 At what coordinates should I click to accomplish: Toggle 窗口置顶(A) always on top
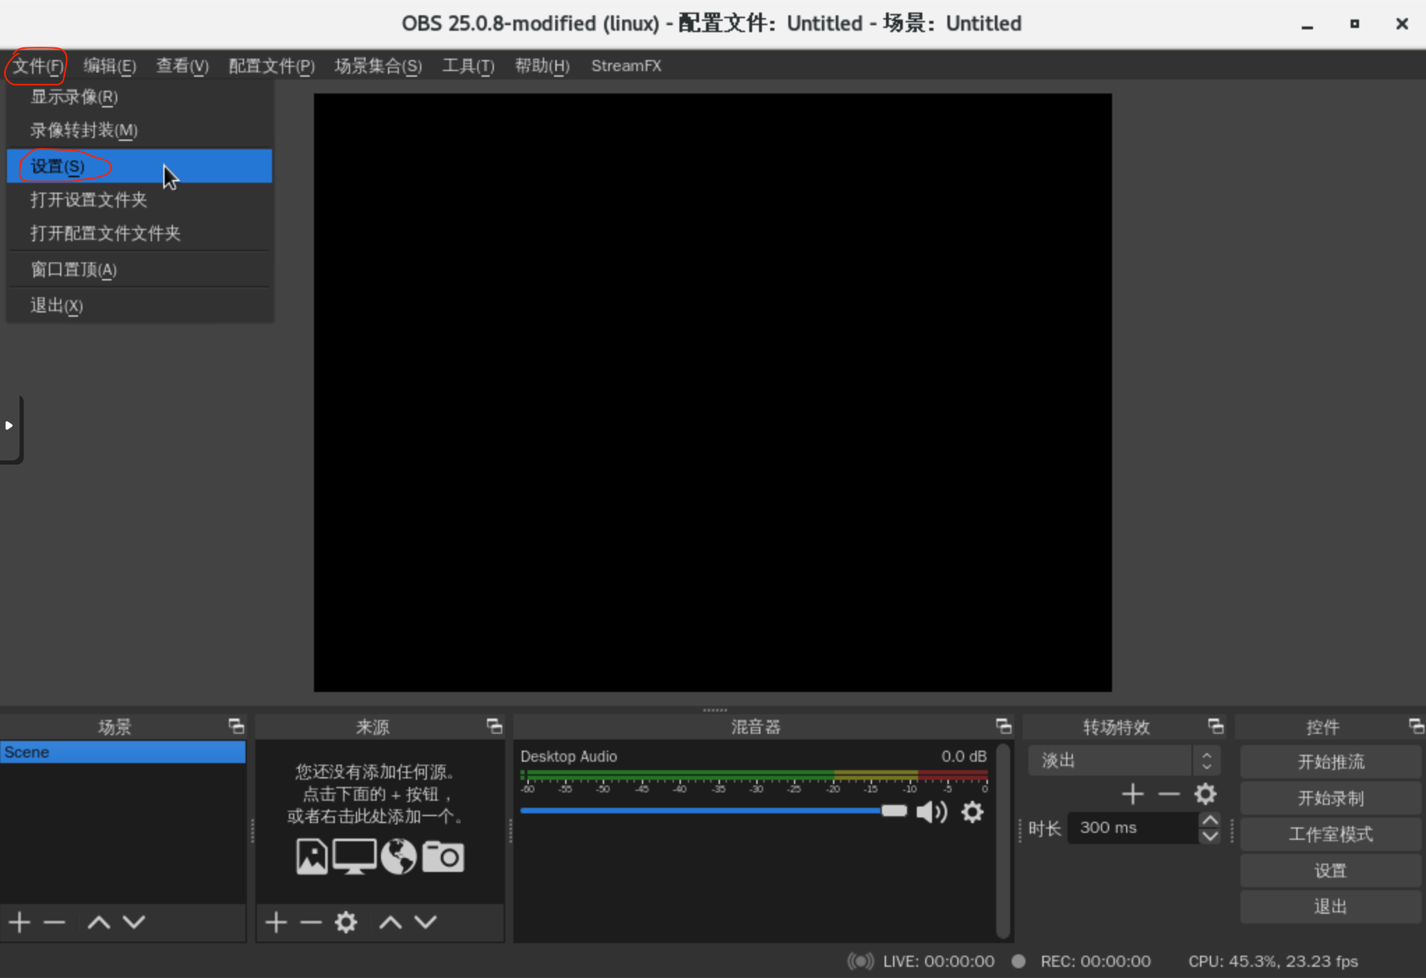tap(140, 269)
